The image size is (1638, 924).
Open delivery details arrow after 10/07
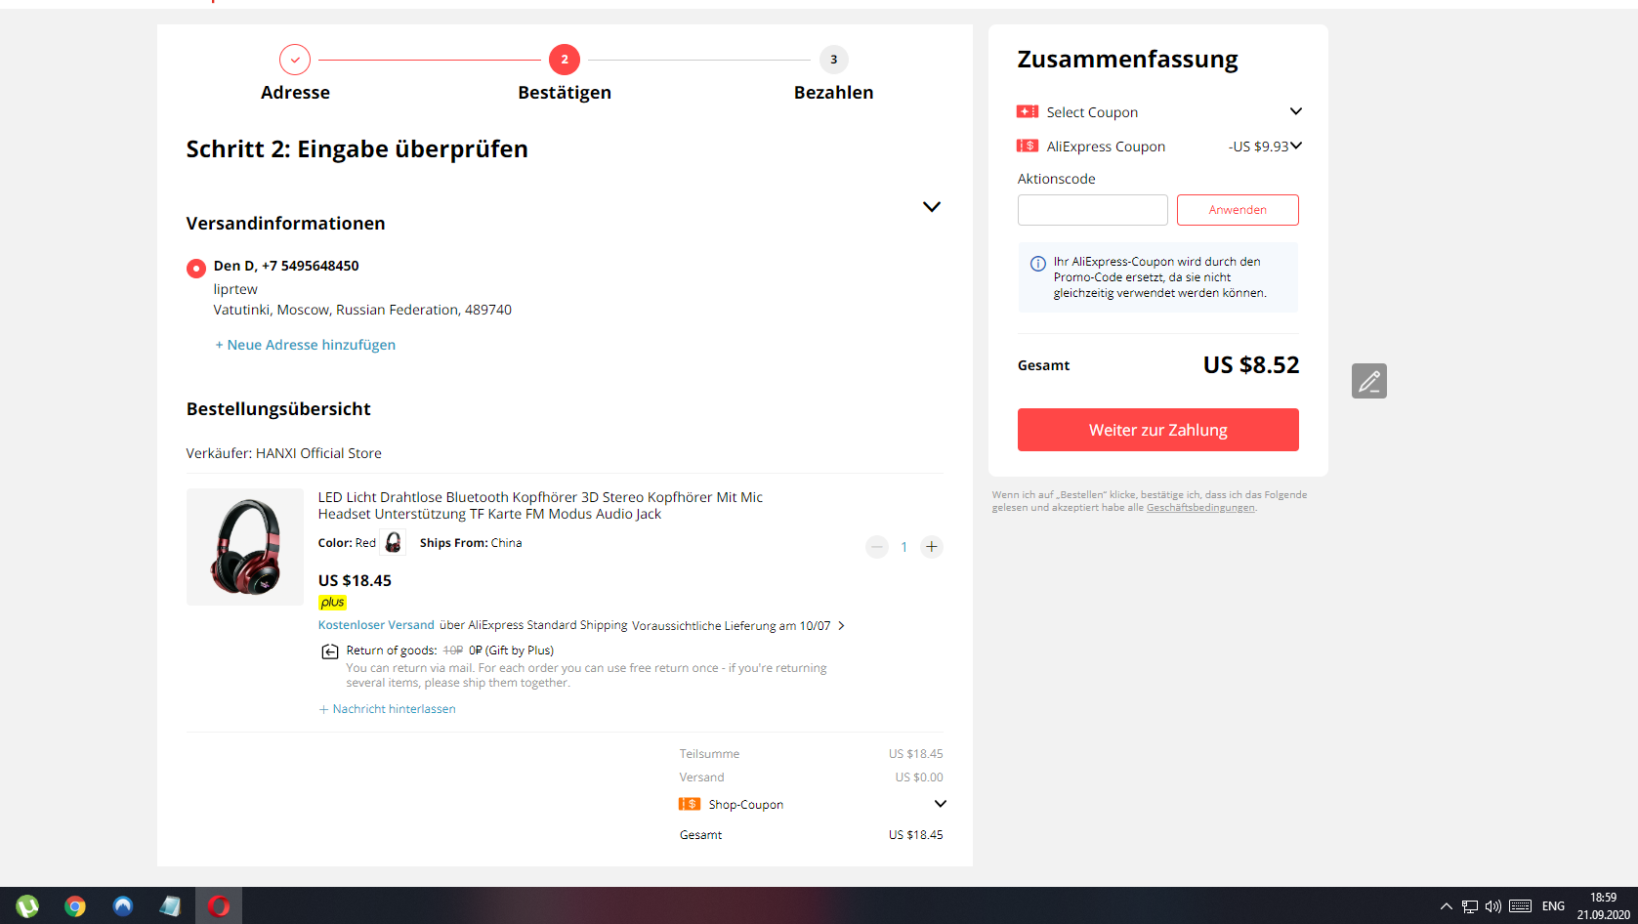coord(842,626)
